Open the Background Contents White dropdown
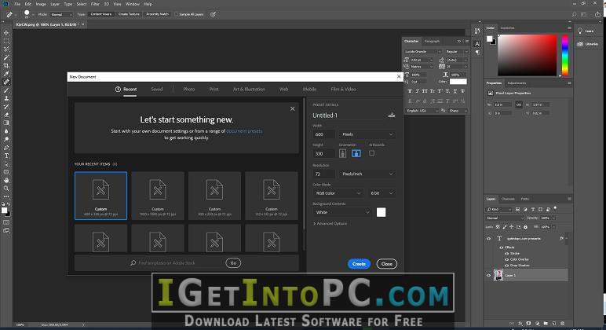The width and height of the screenshot is (606, 330). [x=341, y=212]
